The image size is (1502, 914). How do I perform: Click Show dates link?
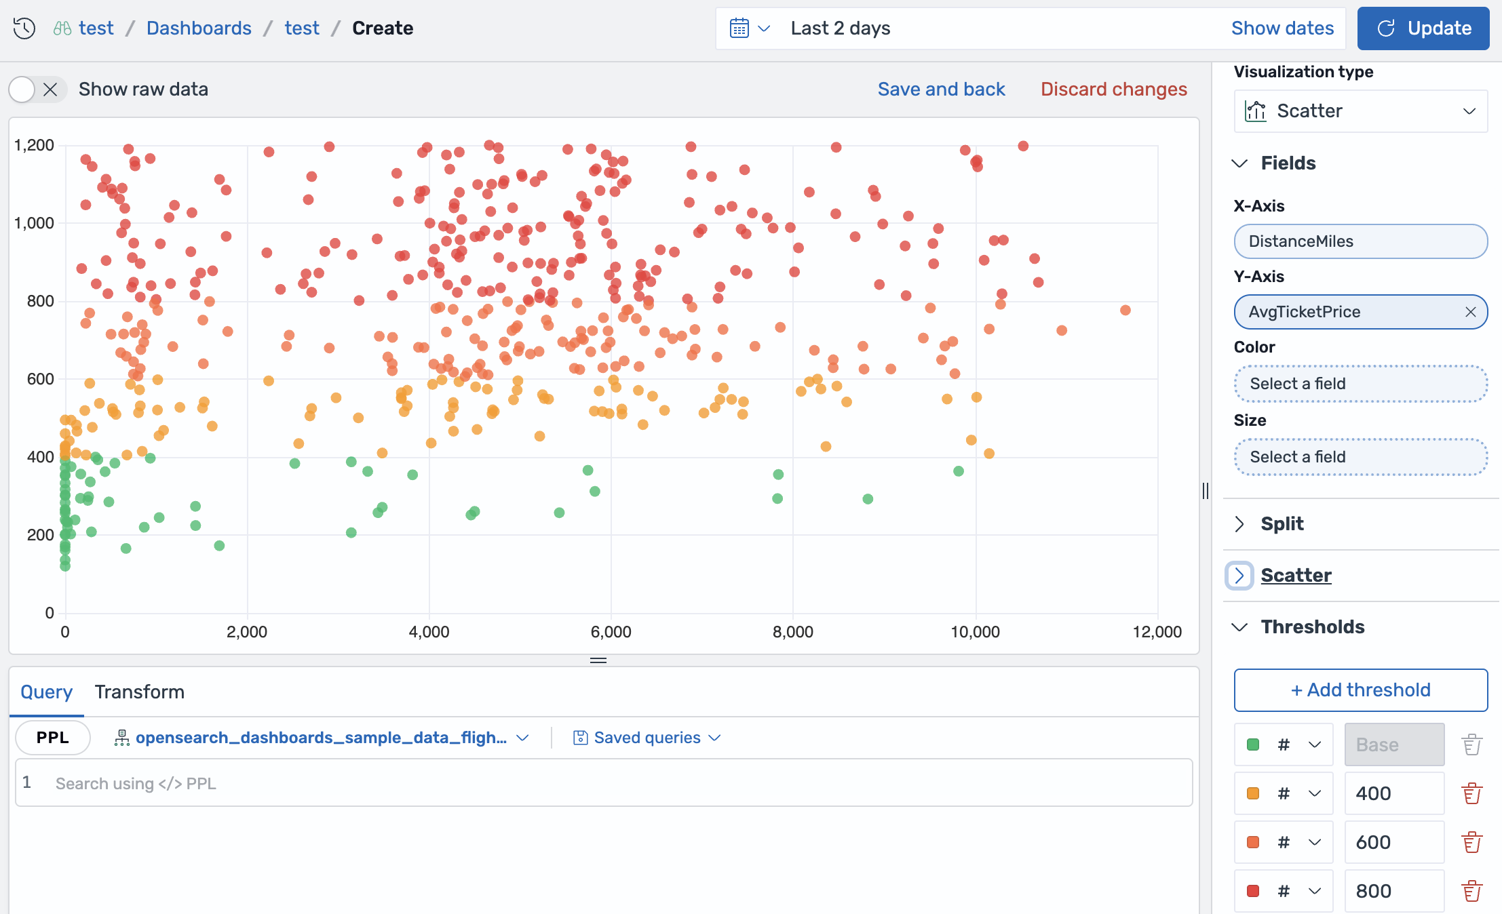1282,28
